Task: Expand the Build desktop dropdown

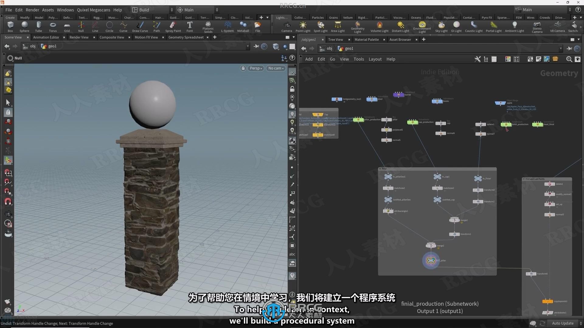Action: click(153, 10)
